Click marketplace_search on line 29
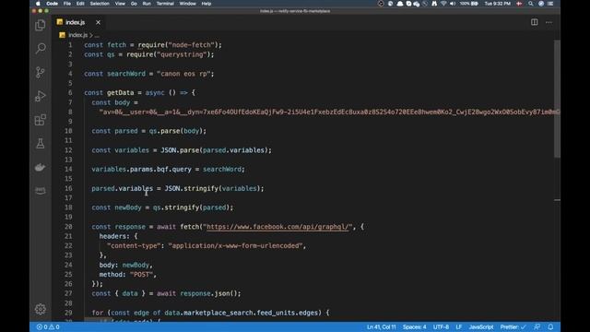Viewport: 590px width, 332px height. coord(218,313)
